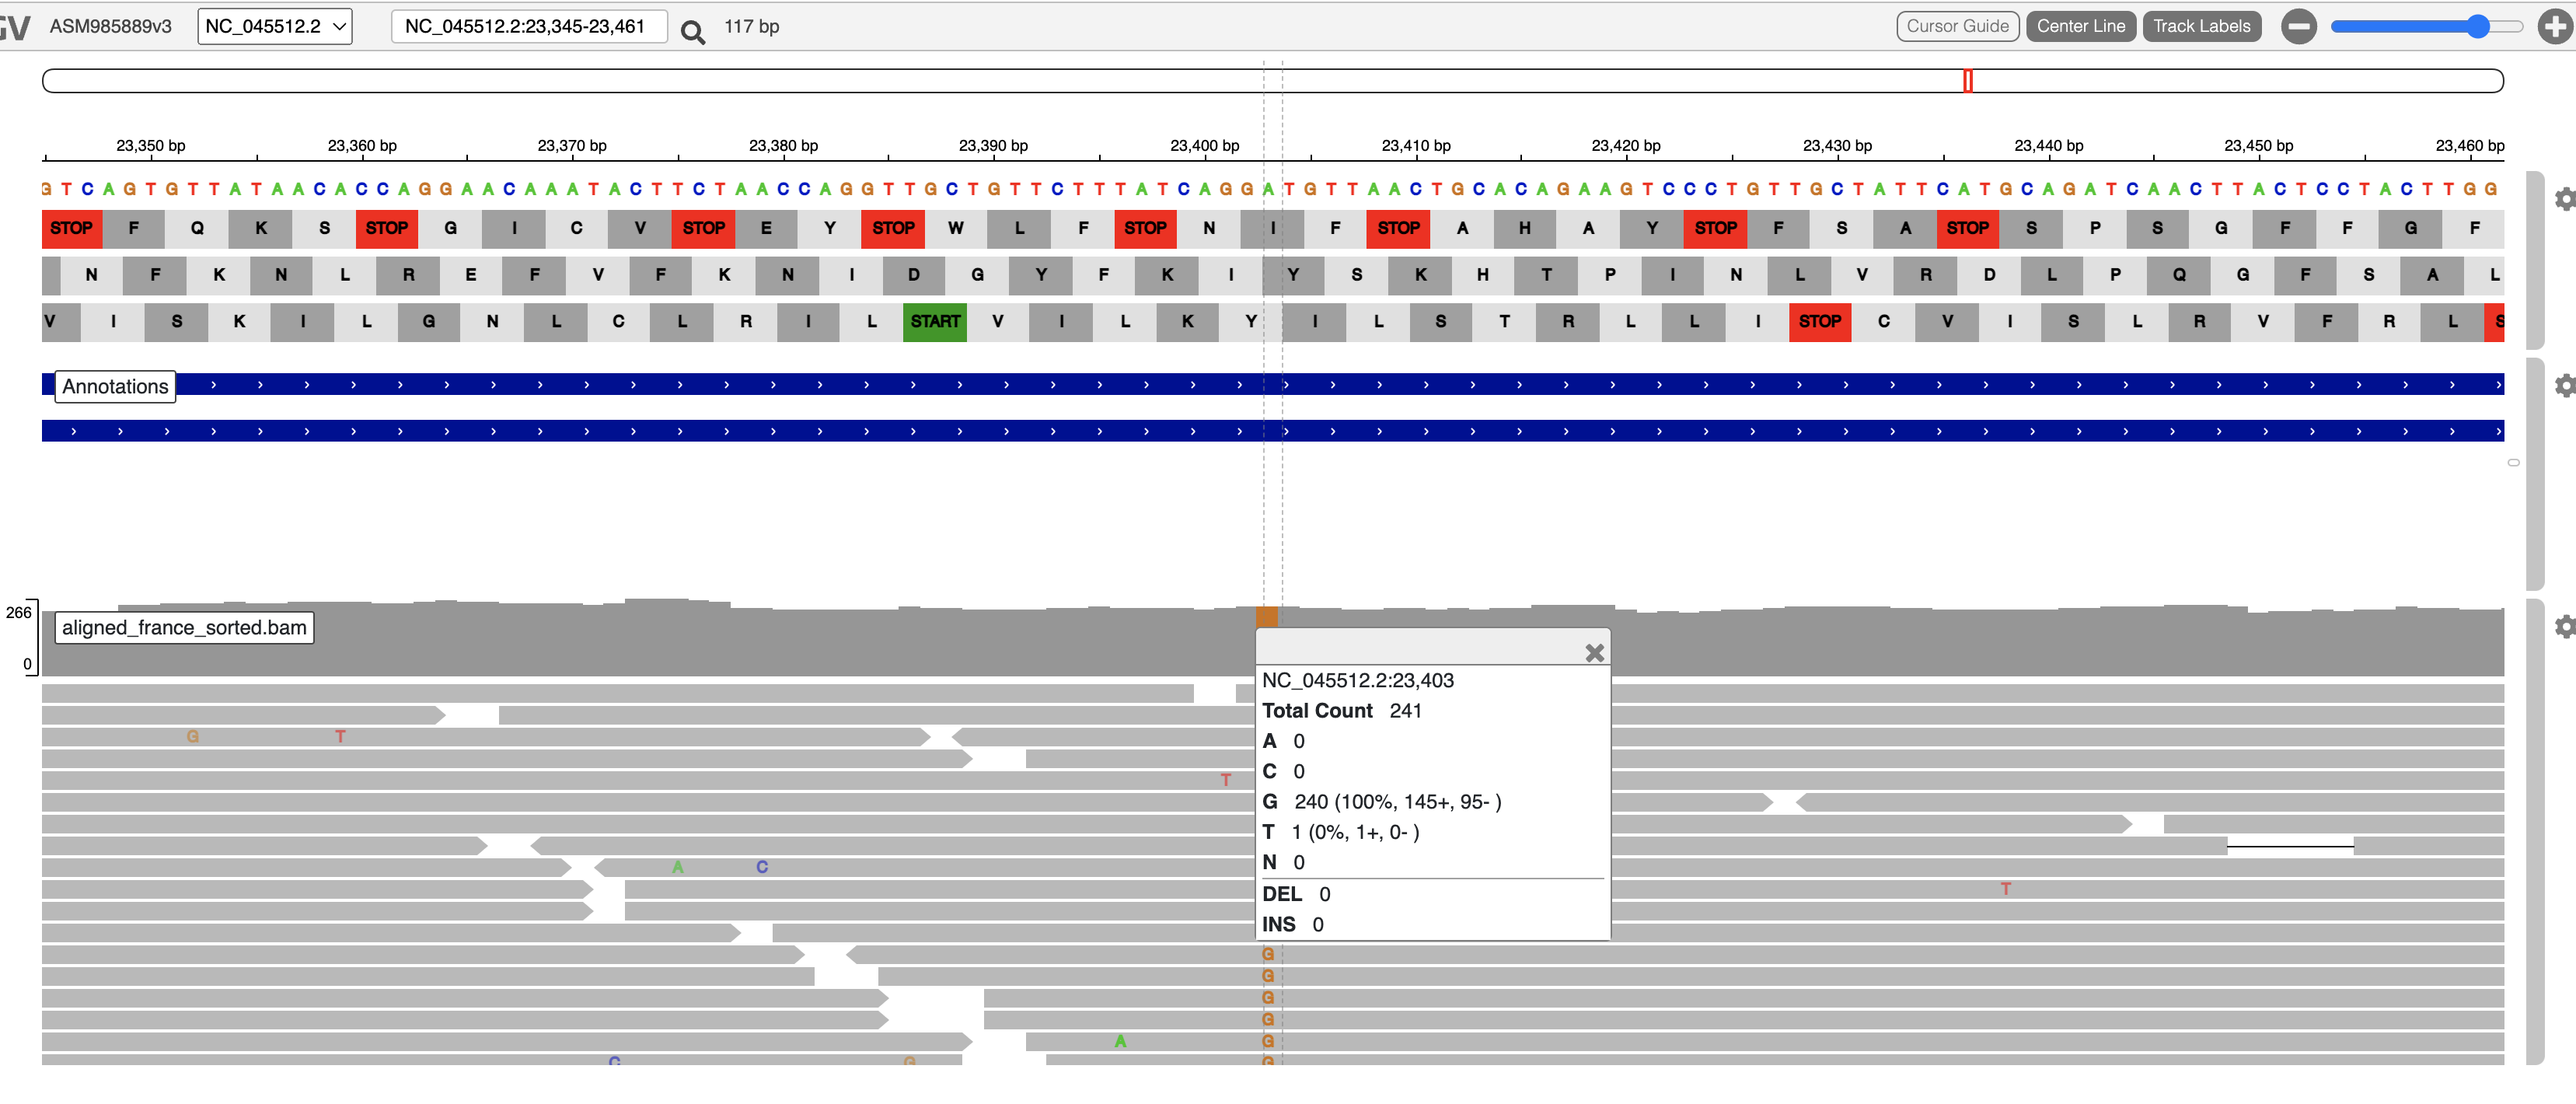Click the 23,400 bp ruler label
Image resolution: width=2576 pixels, height=1104 pixels.
click(x=1204, y=145)
